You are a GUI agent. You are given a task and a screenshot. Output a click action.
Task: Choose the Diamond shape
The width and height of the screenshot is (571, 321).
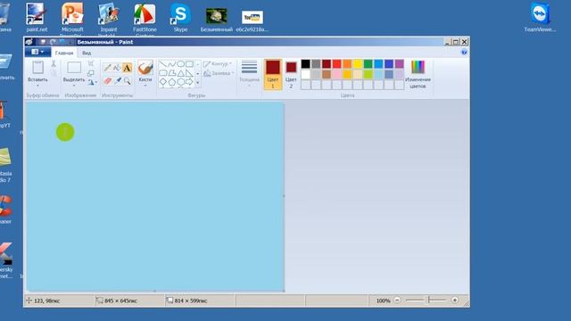pyautogui.click(x=162, y=82)
